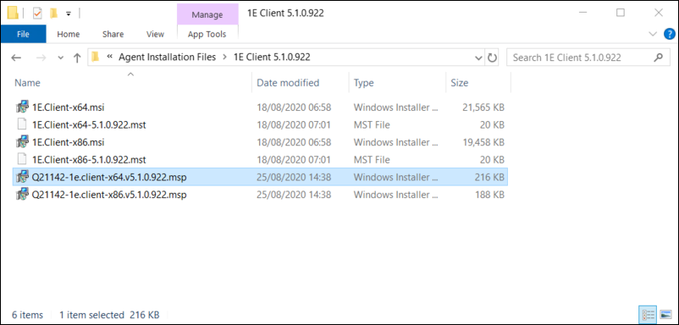
Task: Go up one folder level arrow
Action: click(77, 58)
